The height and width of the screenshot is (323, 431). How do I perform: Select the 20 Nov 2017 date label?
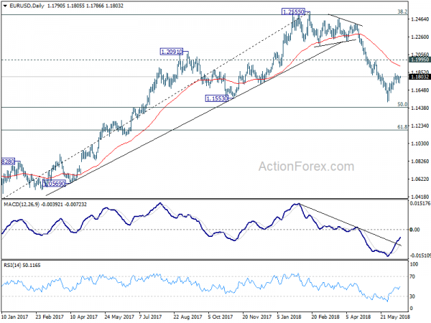257,317
